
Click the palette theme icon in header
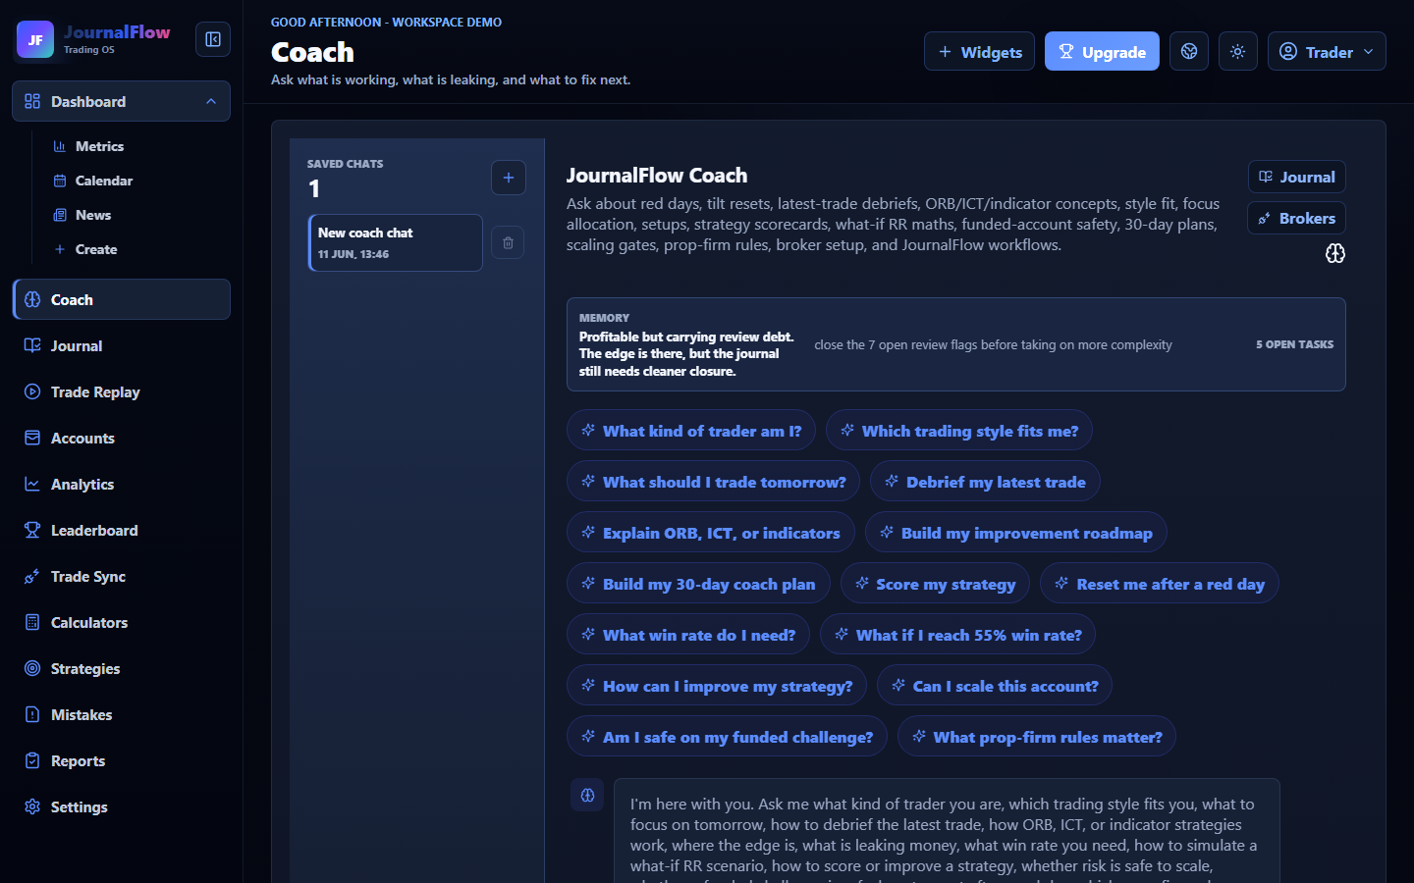1189,51
